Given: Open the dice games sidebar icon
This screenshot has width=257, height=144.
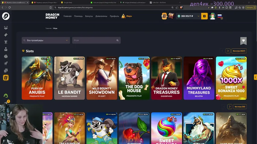Looking at the screenshot, I should (6, 70).
